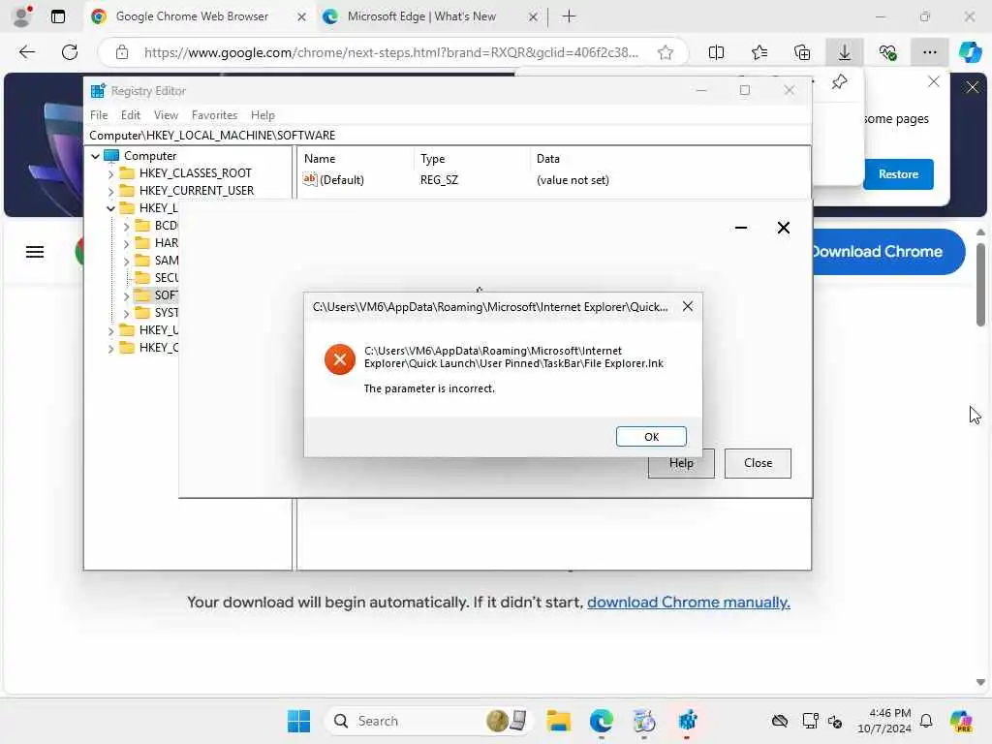Expand the SOFTWARE key node

pyautogui.click(x=126, y=295)
